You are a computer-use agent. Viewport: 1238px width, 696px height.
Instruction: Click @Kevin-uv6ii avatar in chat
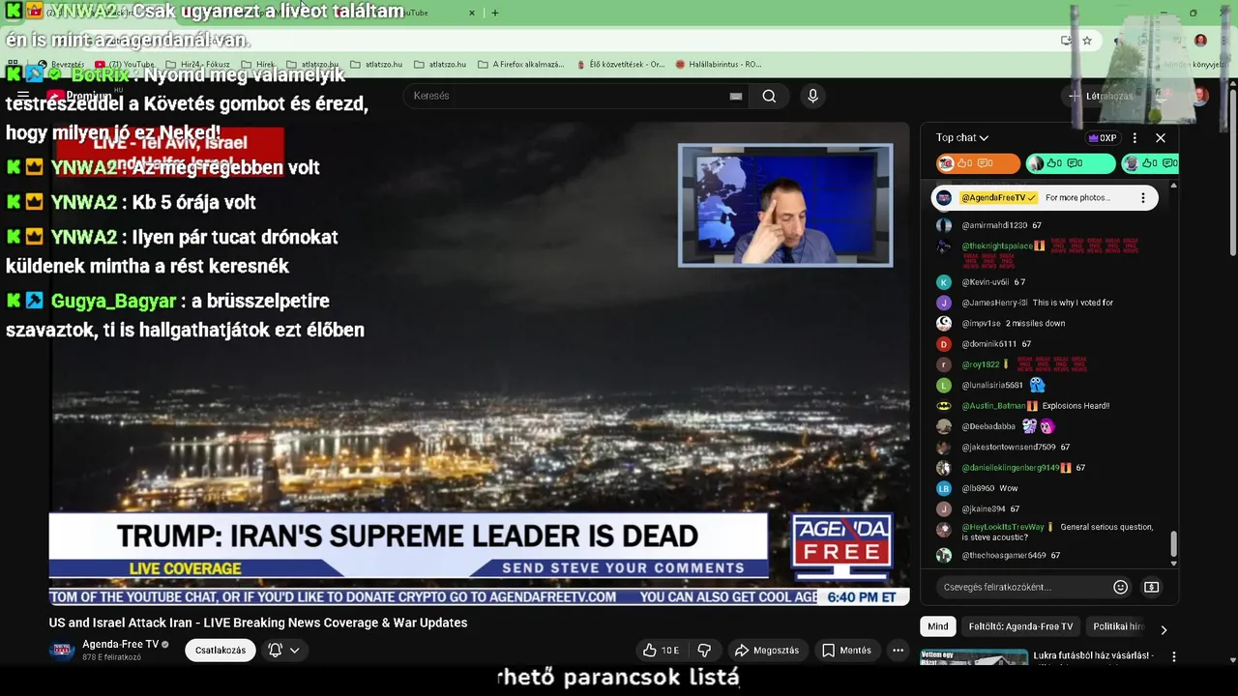944,282
